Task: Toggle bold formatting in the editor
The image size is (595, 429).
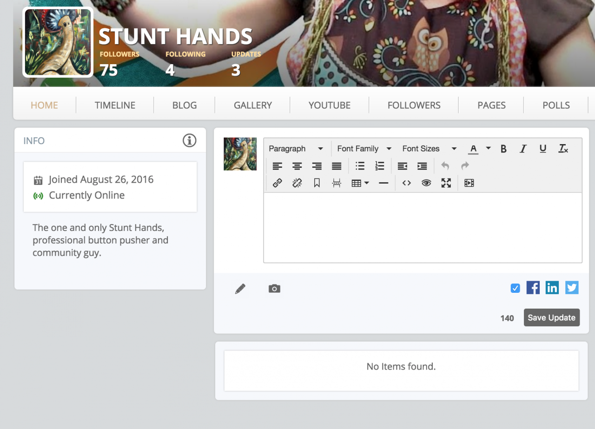Action: (503, 149)
